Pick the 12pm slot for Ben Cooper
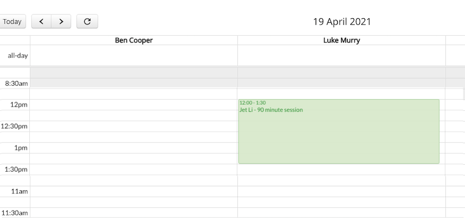465x218 pixels. [134, 104]
